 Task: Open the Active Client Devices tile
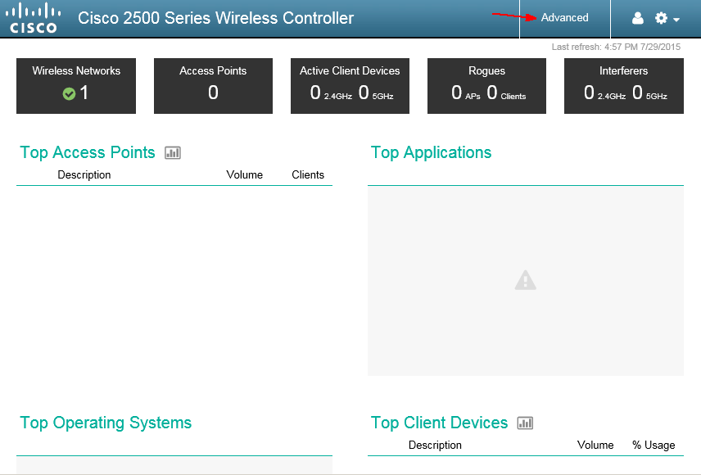(350, 86)
